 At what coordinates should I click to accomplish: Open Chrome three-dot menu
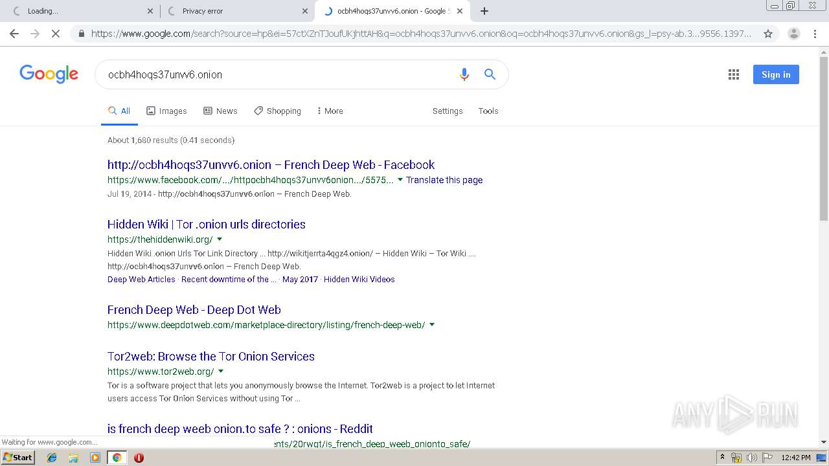pyautogui.click(x=815, y=34)
